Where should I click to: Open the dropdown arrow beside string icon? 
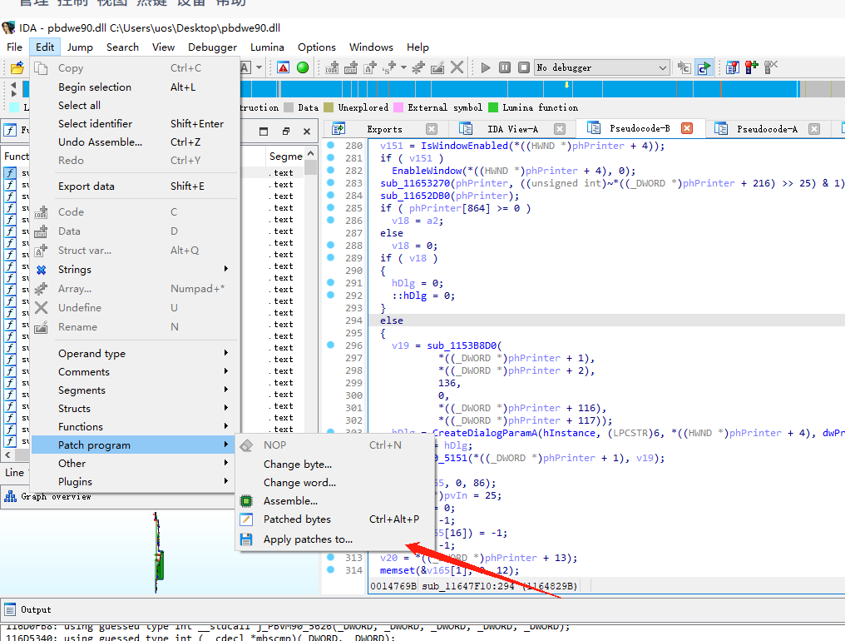tap(403, 67)
